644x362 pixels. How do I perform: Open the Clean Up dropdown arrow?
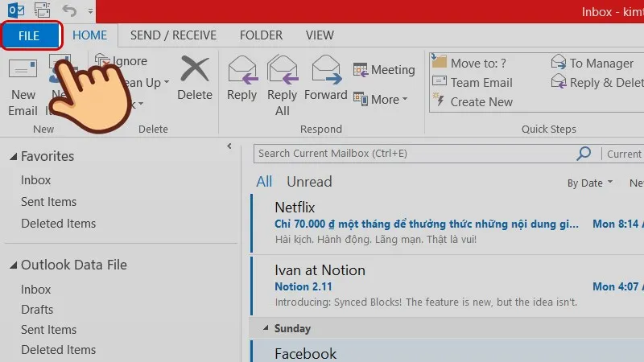coord(167,82)
